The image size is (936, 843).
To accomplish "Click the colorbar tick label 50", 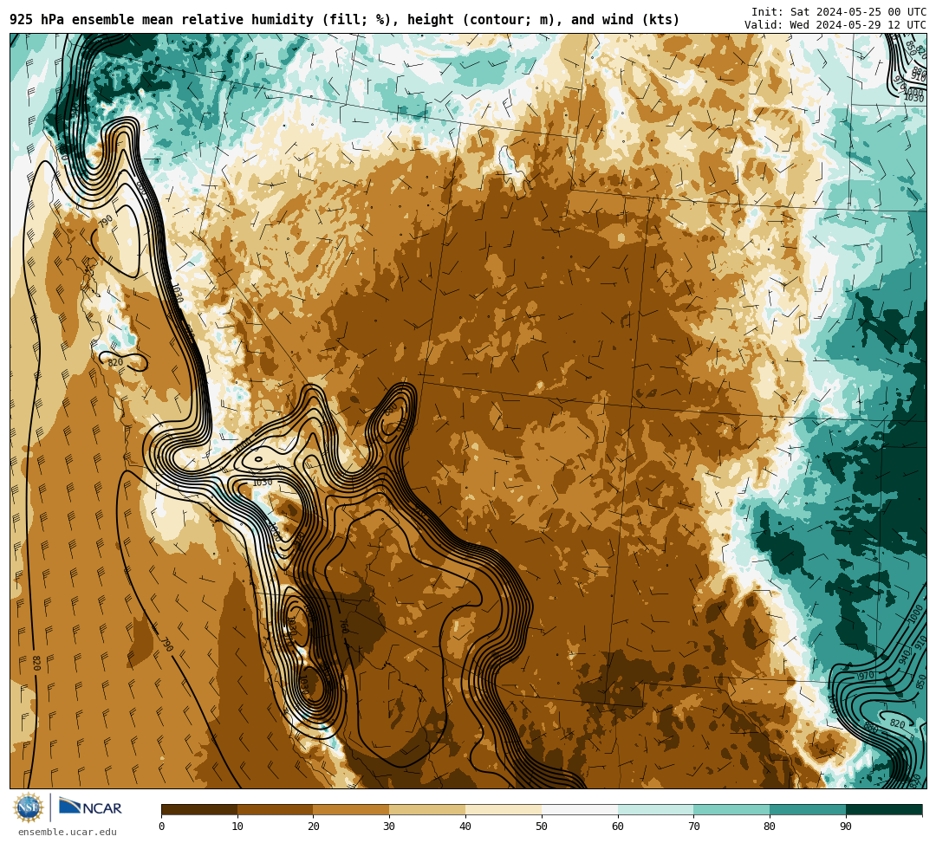I will [542, 827].
